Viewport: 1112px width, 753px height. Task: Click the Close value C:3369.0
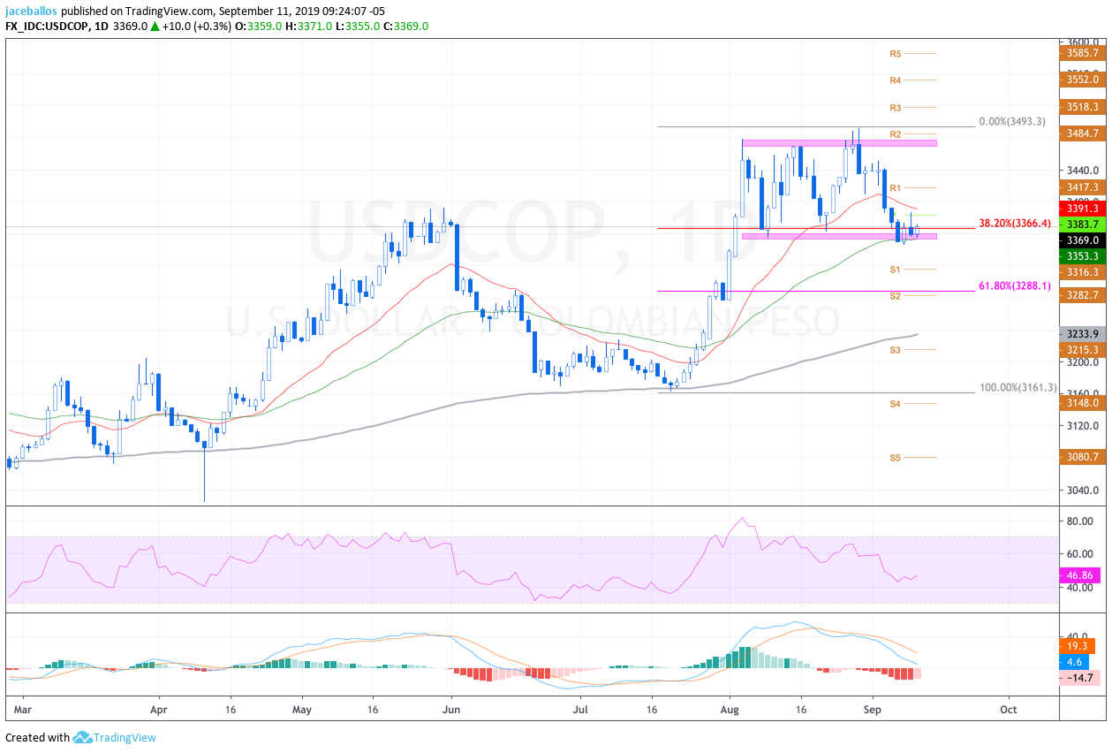(x=405, y=27)
